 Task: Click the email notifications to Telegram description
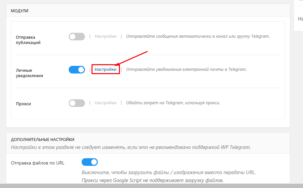pyautogui.click(x=186, y=70)
